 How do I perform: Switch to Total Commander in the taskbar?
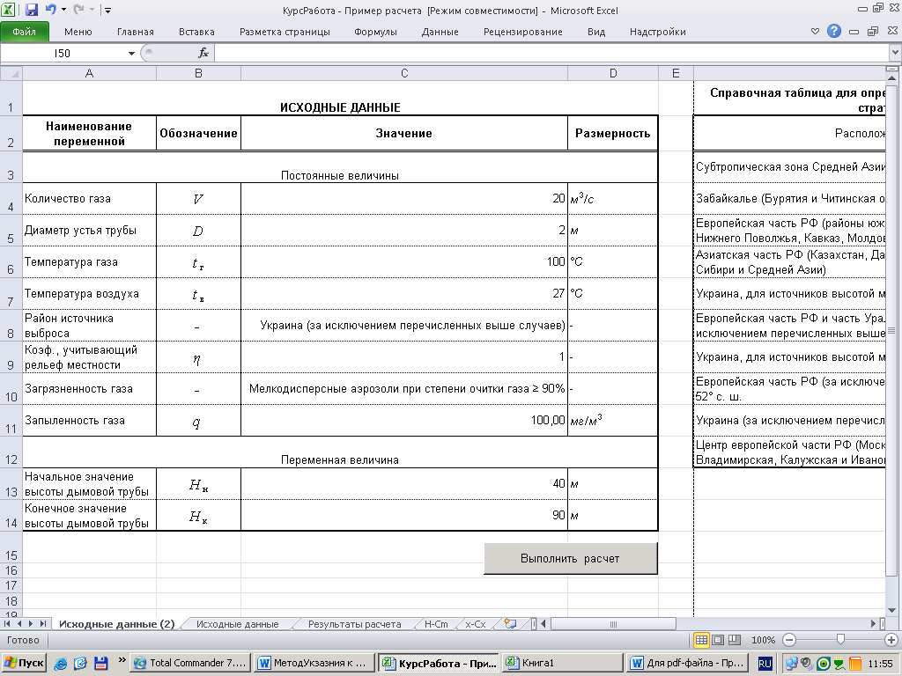coord(191,663)
